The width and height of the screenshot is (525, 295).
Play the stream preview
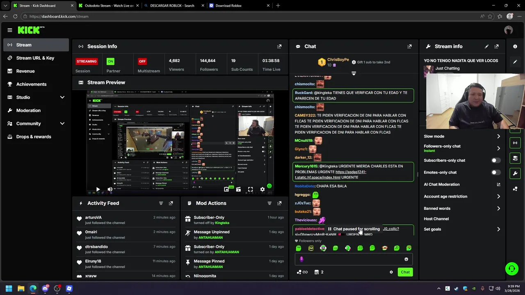pyautogui.click(x=98, y=189)
